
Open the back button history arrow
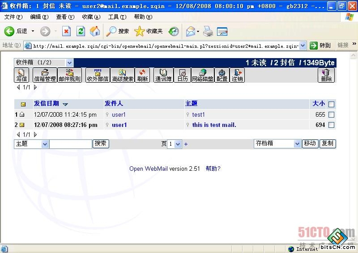tap(33, 31)
